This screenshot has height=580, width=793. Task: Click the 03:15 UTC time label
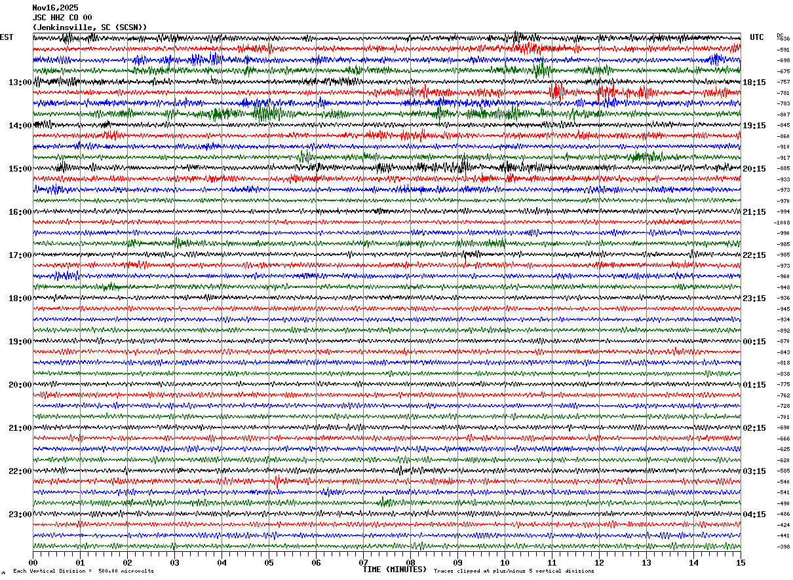click(754, 471)
